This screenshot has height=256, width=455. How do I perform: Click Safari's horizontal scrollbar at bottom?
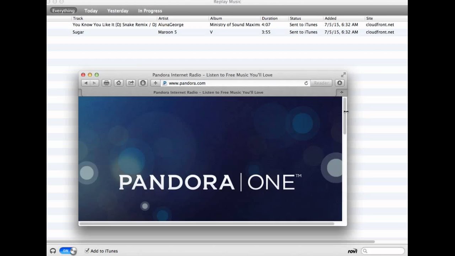tap(207, 224)
